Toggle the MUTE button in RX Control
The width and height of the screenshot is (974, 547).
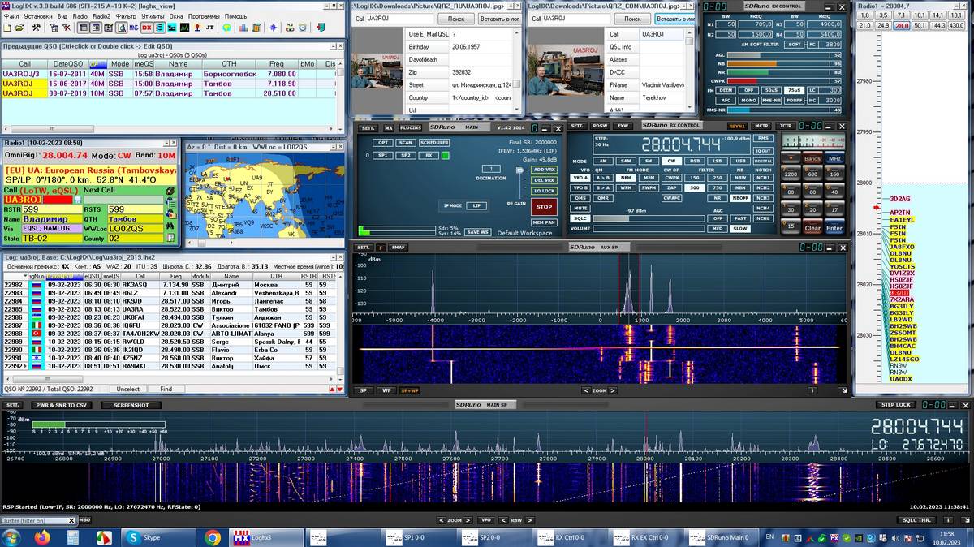(580, 208)
